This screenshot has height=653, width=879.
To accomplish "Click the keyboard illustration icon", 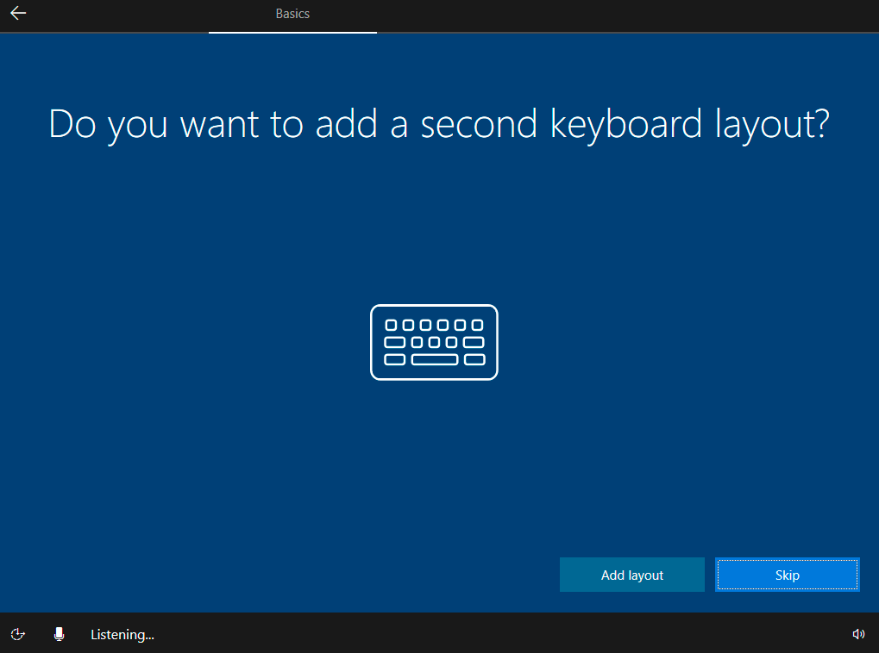I will coord(434,342).
